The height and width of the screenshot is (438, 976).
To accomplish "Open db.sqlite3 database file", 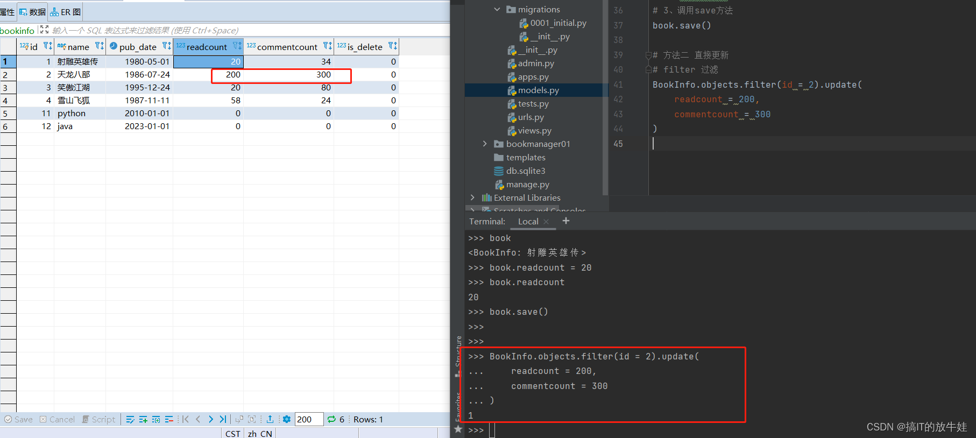I will click(x=520, y=171).
